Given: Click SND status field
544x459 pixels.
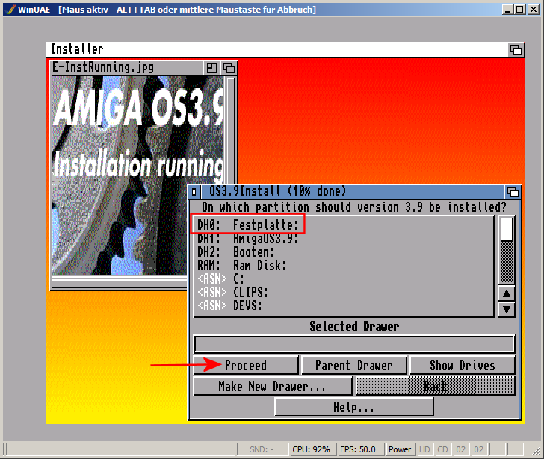Looking at the screenshot, I should pos(262,449).
